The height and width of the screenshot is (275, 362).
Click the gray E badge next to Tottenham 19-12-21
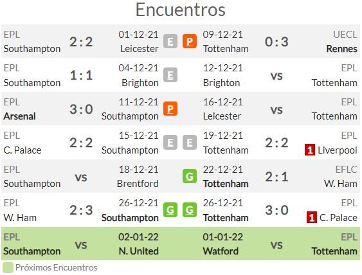pos(190,143)
